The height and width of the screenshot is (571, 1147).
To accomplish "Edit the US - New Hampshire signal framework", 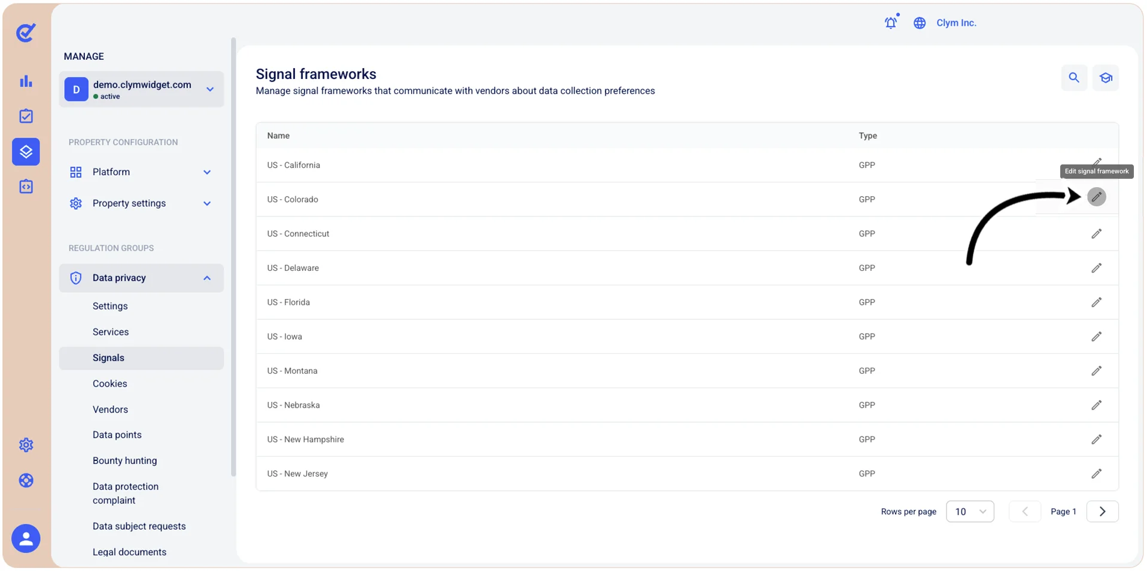I will [1096, 439].
